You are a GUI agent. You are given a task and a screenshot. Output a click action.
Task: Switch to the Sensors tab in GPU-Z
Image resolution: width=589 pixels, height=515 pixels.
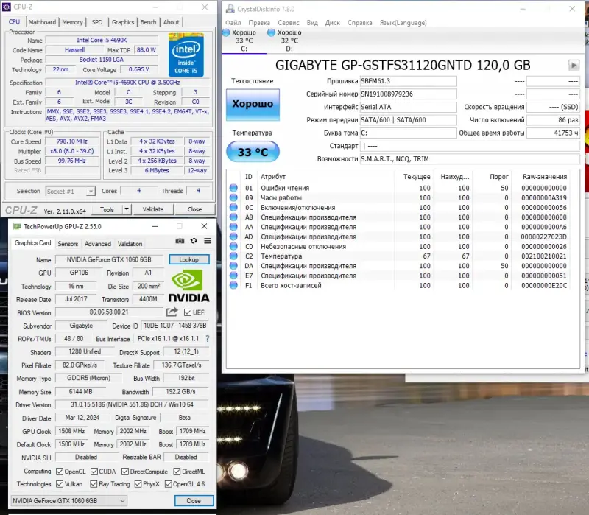pos(68,244)
